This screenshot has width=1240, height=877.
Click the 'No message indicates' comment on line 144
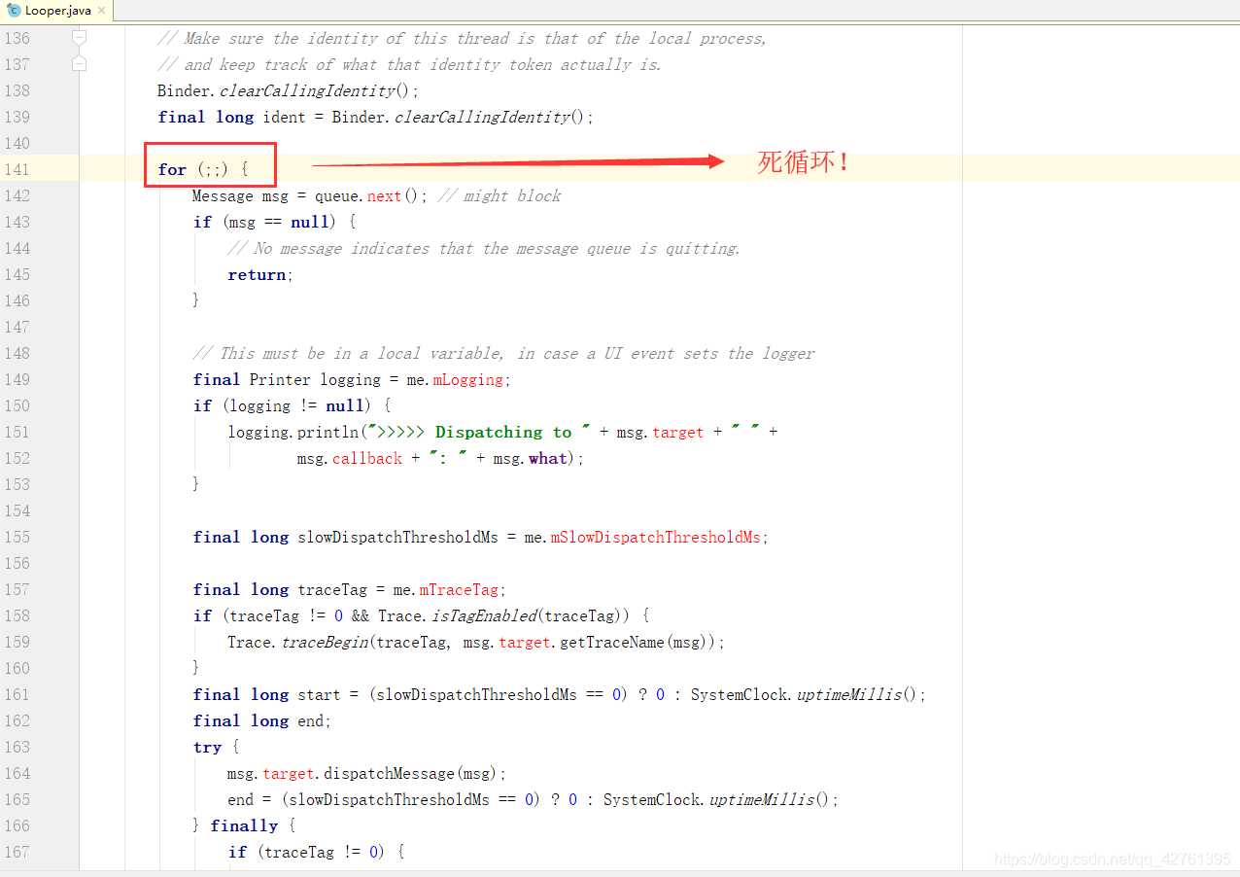(x=484, y=248)
